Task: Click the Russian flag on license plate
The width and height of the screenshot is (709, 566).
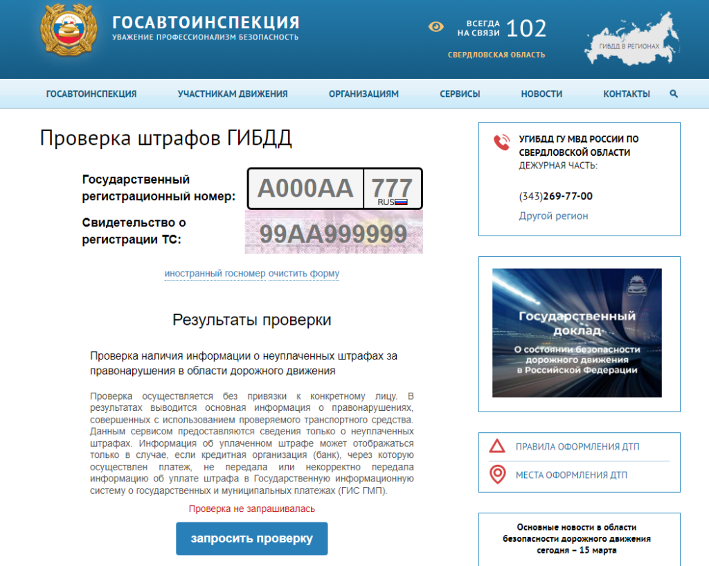Action: (401, 202)
